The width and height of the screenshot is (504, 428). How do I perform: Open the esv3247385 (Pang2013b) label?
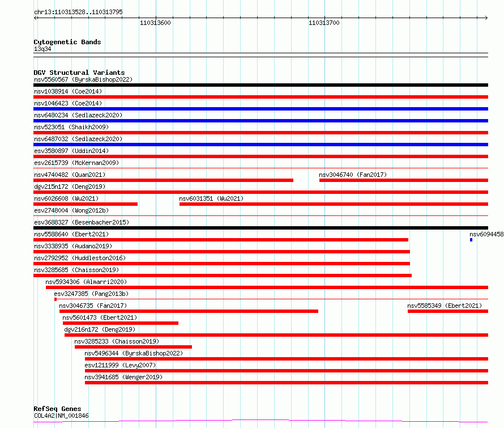(91, 294)
